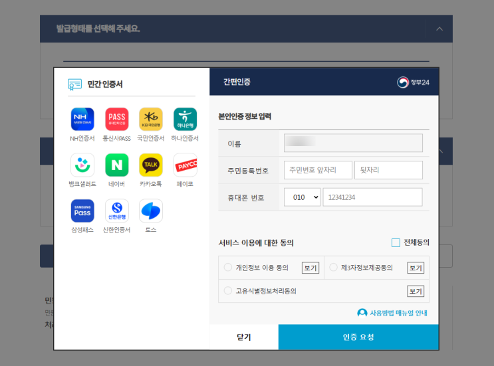Click the 본인인증 정보 입력 heading
Screen dimensions: 494x366
(x=245, y=116)
